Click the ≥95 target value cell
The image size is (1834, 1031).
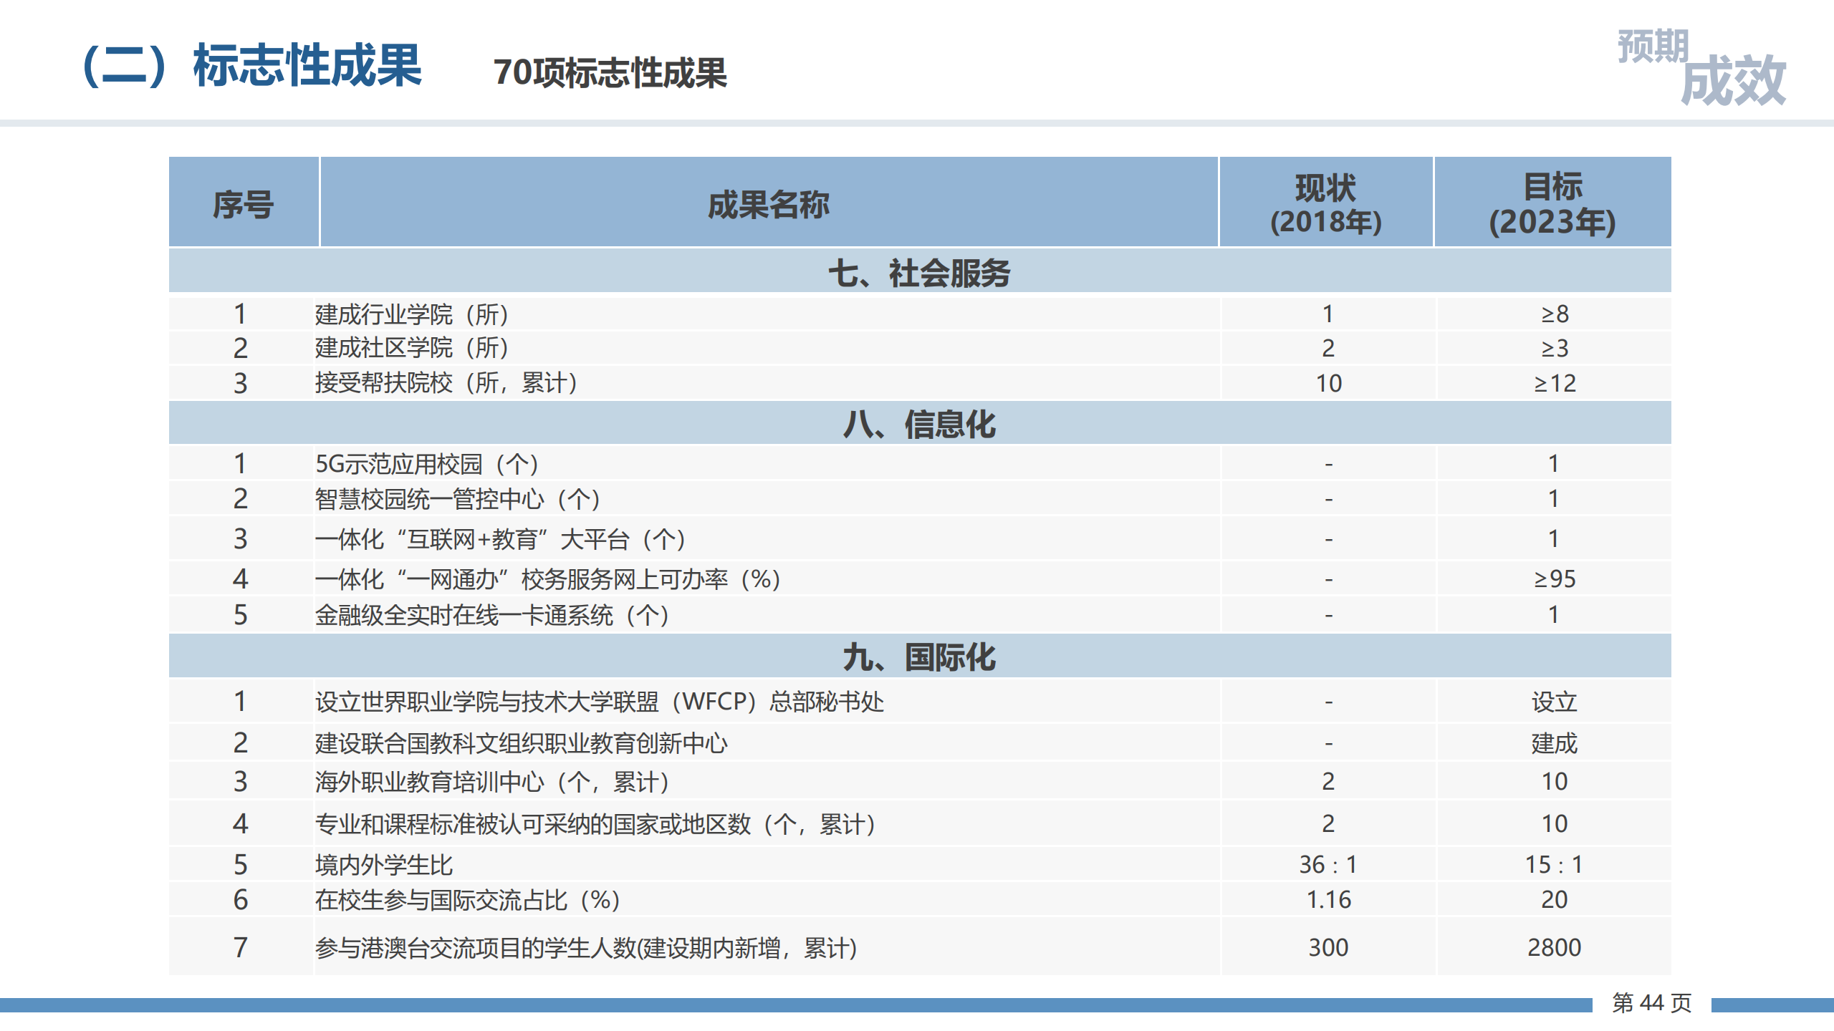point(1554,579)
